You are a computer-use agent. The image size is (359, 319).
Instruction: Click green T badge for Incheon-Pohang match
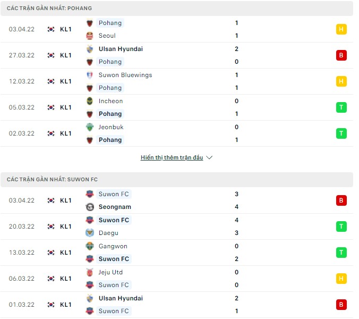[x=341, y=107]
